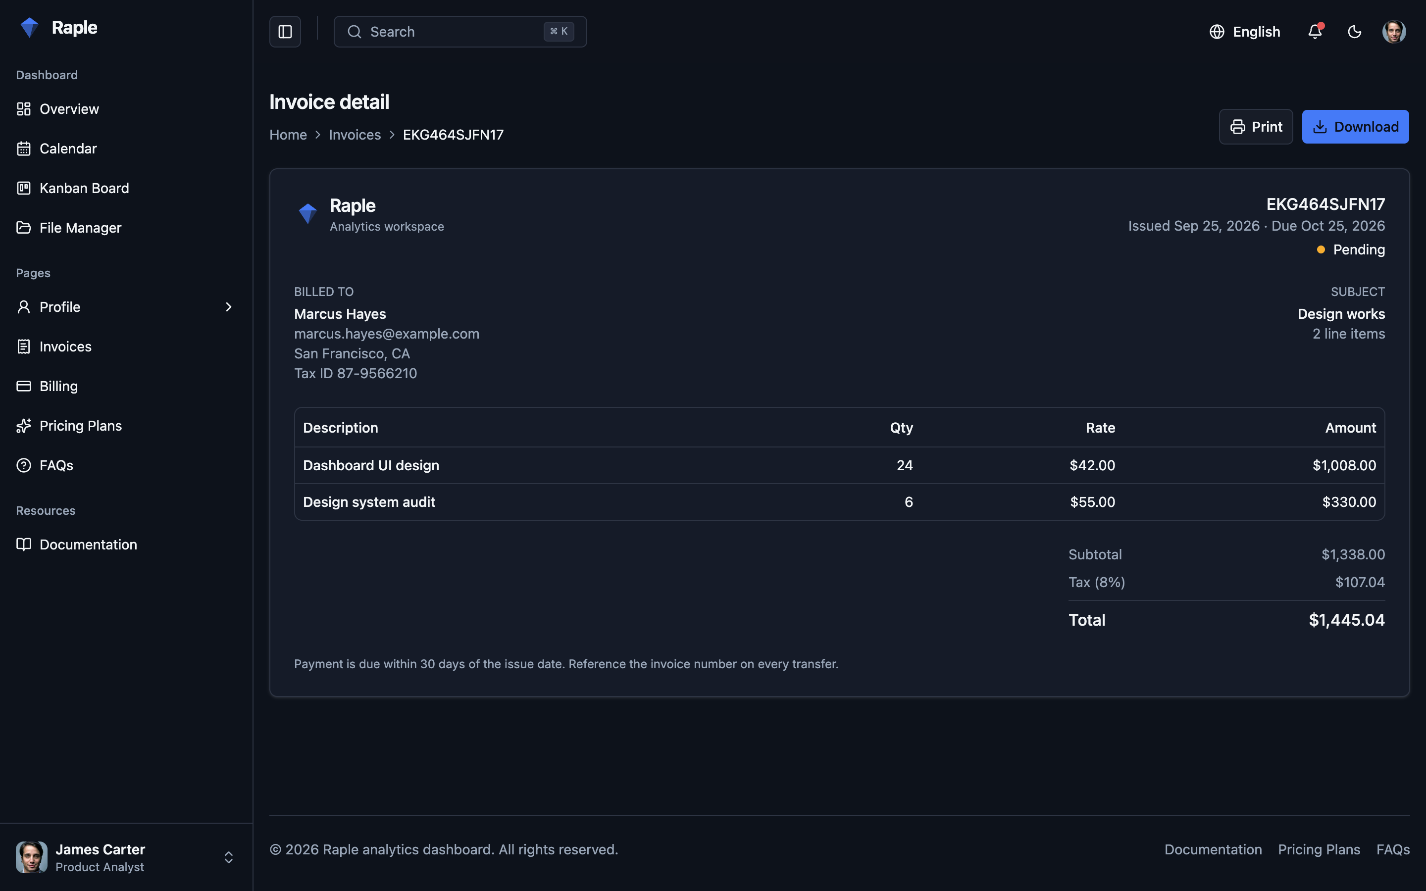Click the Calendar icon in sidebar
1426x891 pixels.
coord(24,148)
